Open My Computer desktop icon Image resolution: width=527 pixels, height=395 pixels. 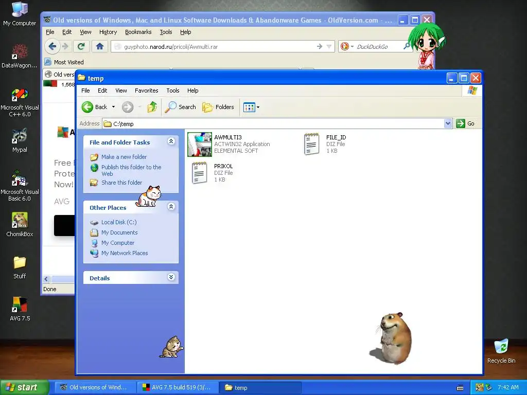coord(20,14)
